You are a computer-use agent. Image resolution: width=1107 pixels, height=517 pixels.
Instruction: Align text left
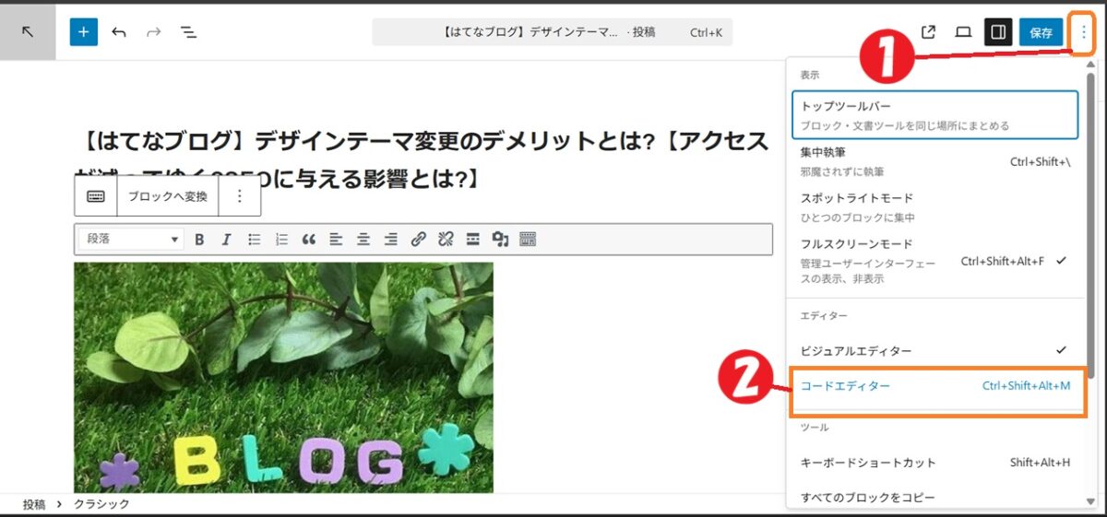coord(336,240)
